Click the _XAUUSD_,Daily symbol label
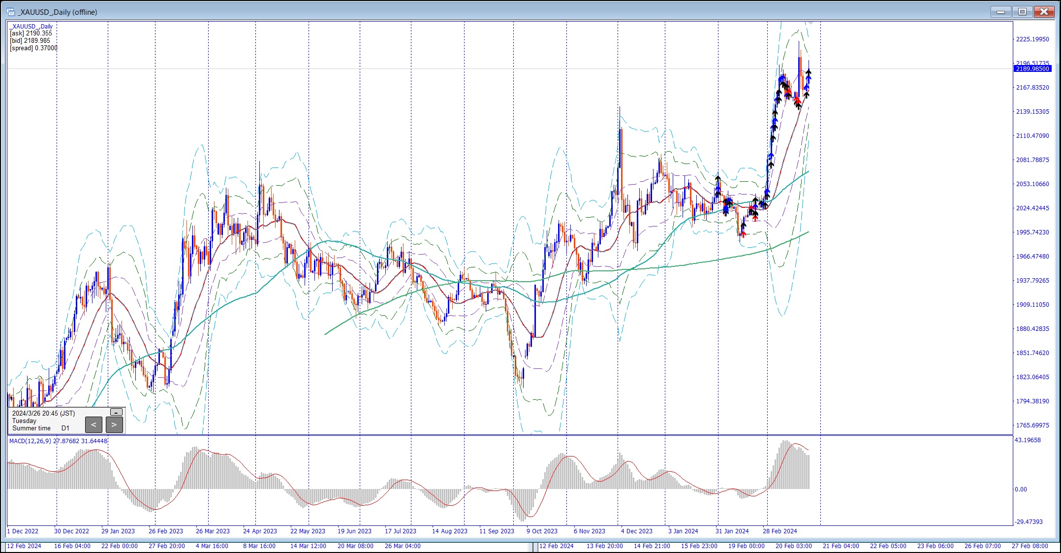Image resolution: width=1061 pixels, height=553 pixels. [31, 27]
